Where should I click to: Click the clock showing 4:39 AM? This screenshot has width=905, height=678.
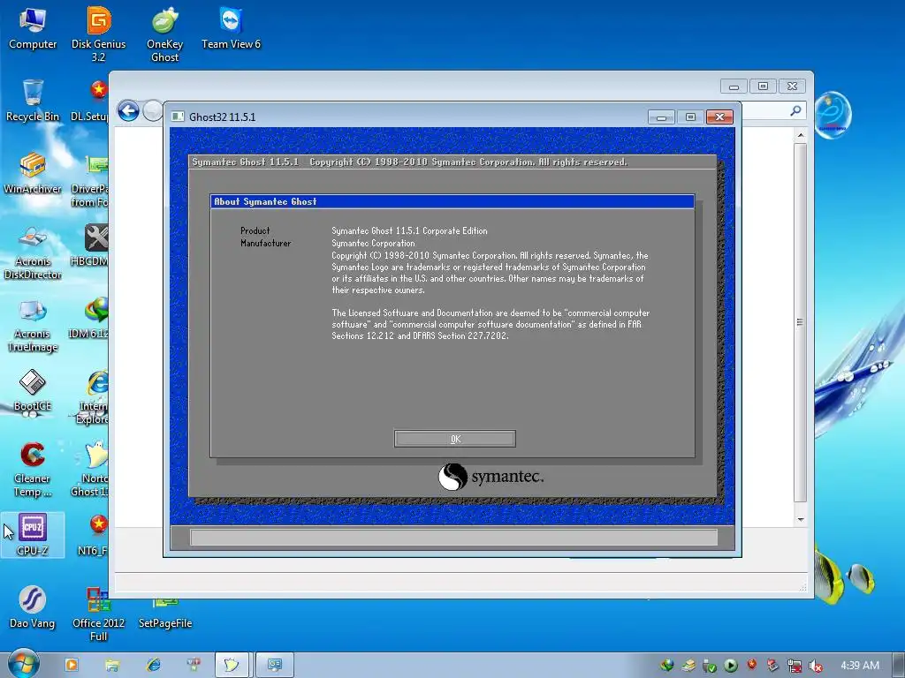[x=860, y=666]
